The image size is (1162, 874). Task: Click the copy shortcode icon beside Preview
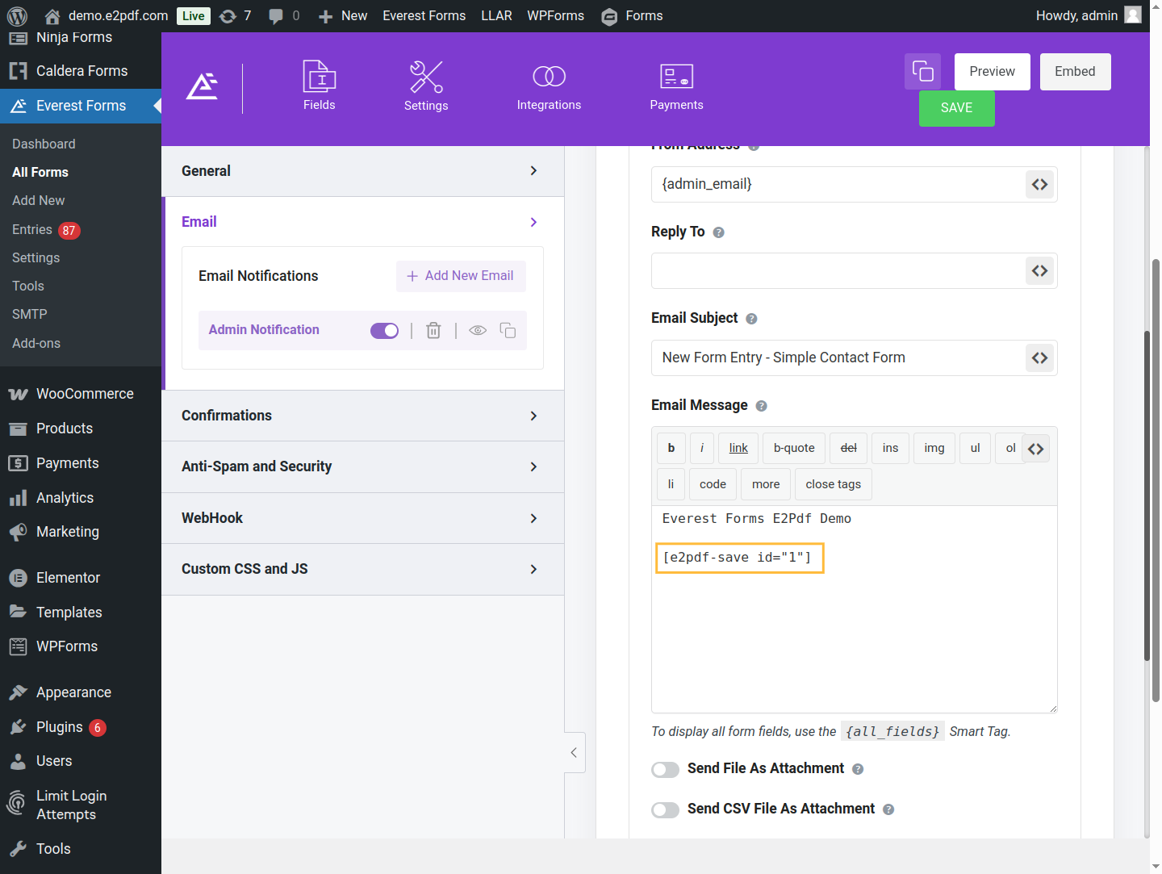(x=922, y=72)
